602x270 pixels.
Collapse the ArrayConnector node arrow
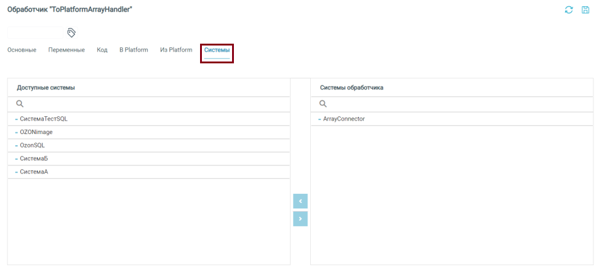tap(319, 119)
